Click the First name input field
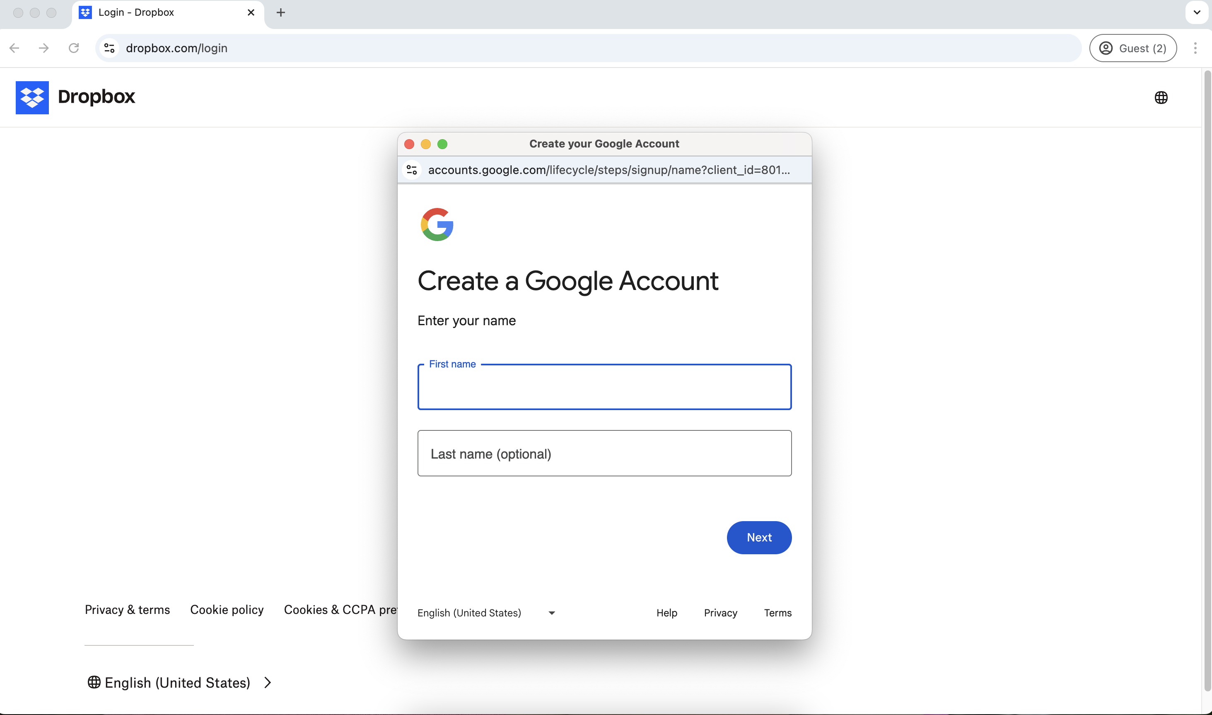Screen dimensions: 1212x715 [604, 387]
